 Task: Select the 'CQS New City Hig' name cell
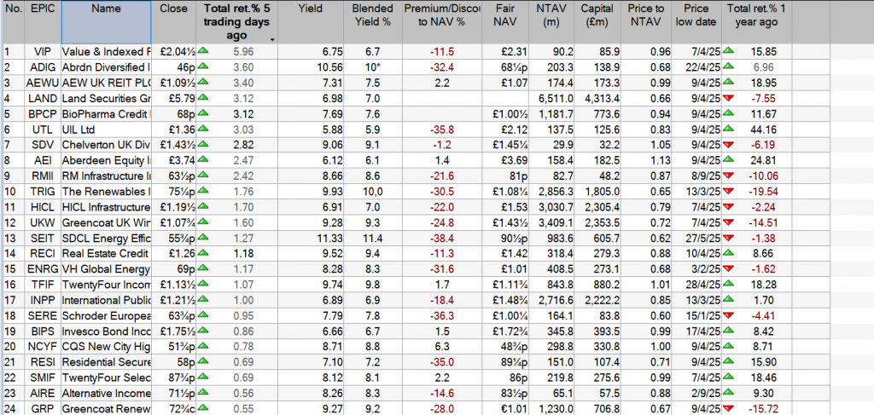point(106,348)
